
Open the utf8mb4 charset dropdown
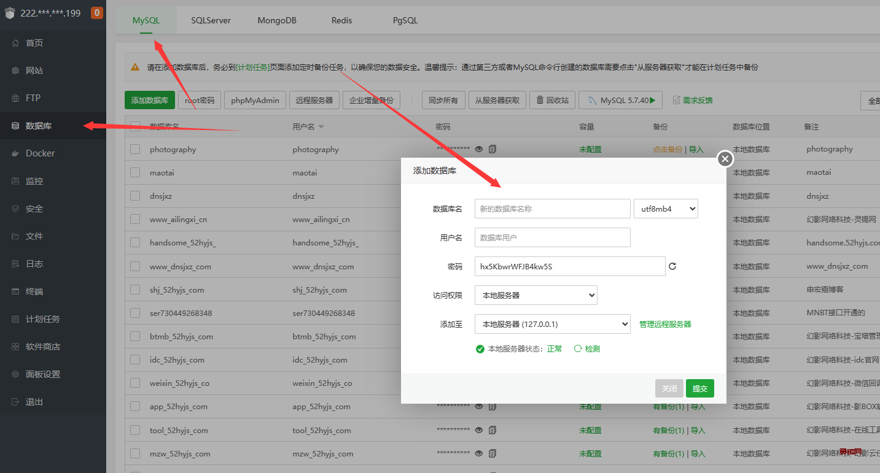pos(666,209)
